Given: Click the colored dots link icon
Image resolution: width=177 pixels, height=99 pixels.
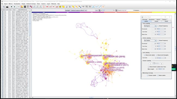Looking at the screenshot, I should tap(80, 7).
